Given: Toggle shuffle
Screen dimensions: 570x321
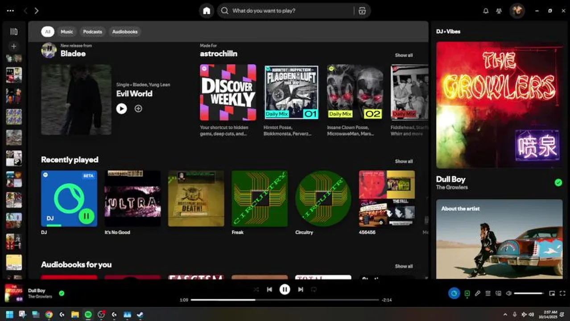Looking at the screenshot, I should coord(256,289).
